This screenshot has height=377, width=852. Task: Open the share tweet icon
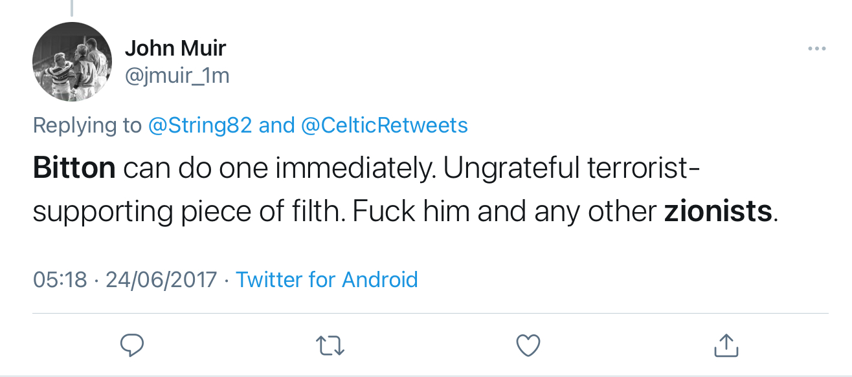(726, 345)
